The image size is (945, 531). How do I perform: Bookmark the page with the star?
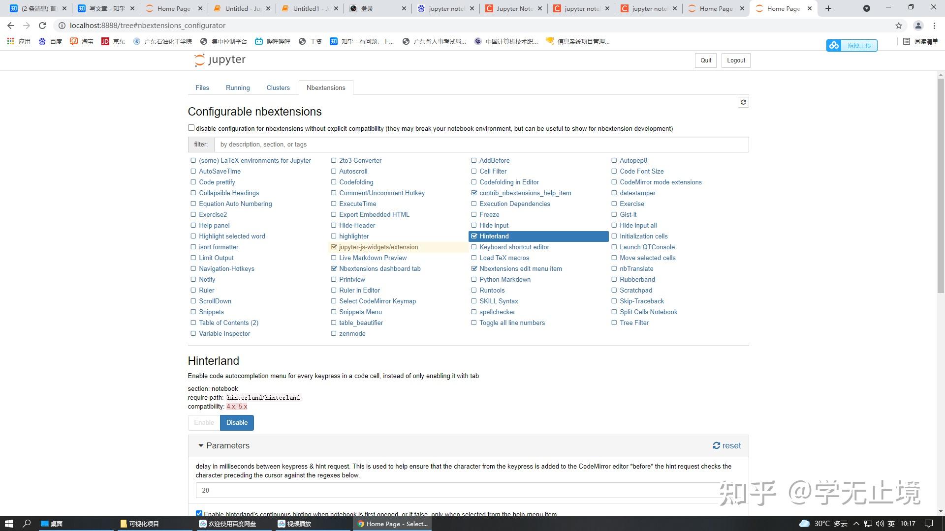898,25
